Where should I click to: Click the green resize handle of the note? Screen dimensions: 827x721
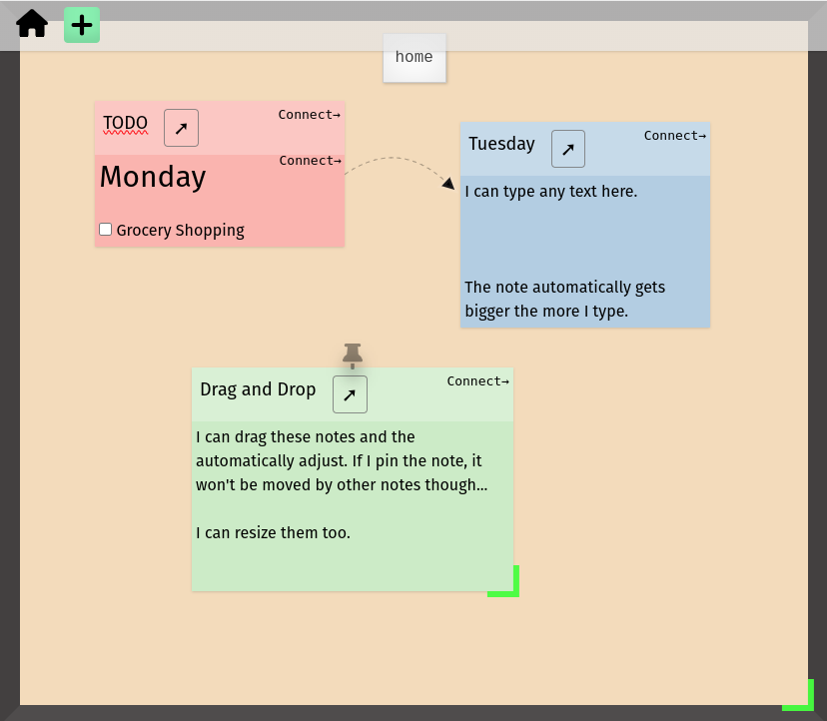(502, 581)
